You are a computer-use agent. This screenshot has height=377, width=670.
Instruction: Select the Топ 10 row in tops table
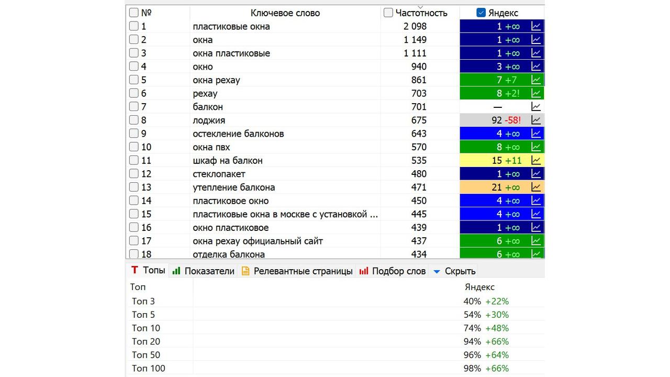point(146,328)
